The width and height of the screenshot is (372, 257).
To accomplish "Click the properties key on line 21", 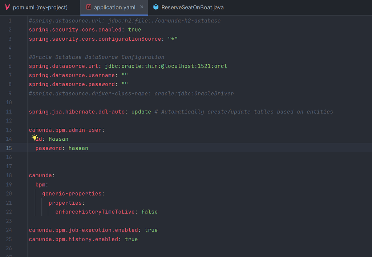I will [x=65, y=203].
